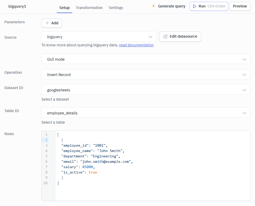This screenshot has height=206, width=255.
Task: Click the Parameters label
Action: [x=15, y=22]
